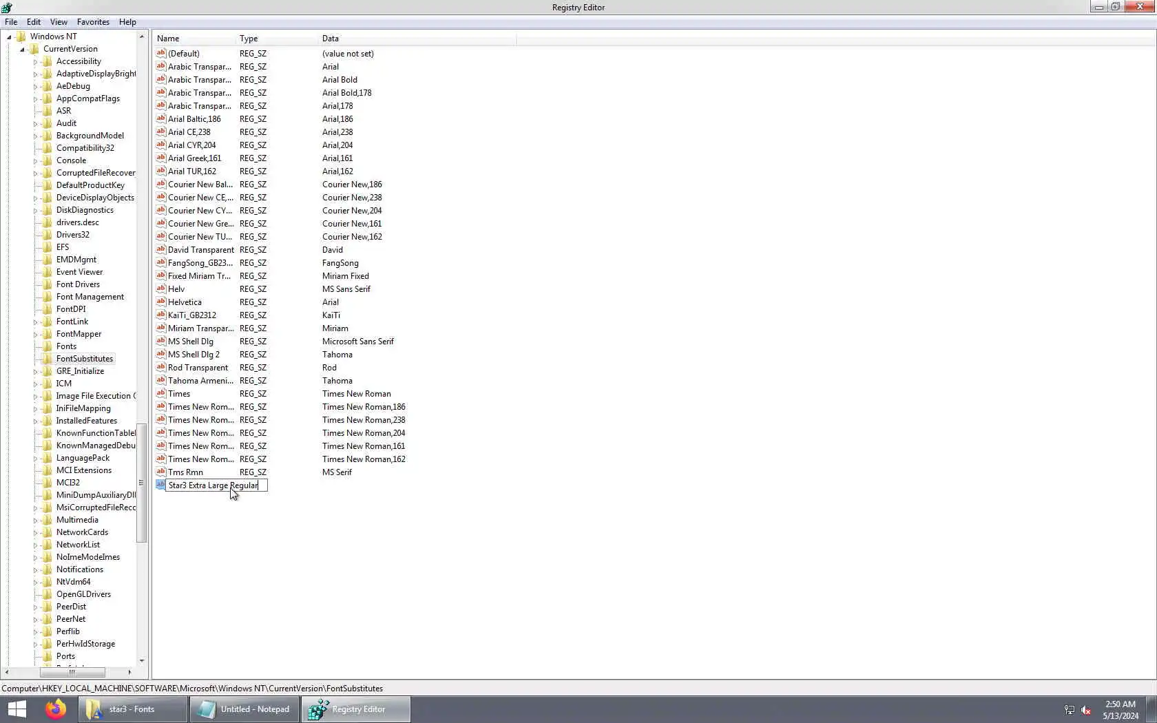Expand the Multimedia key

35,520
